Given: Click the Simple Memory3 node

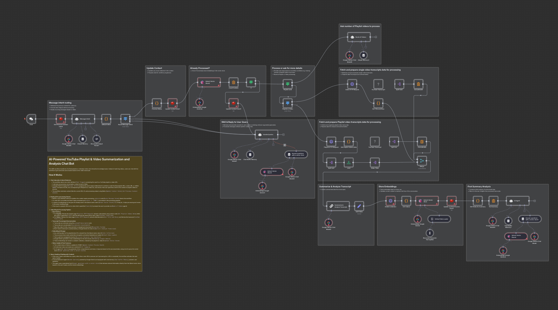Looking at the screenshot, I should [364, 55].
